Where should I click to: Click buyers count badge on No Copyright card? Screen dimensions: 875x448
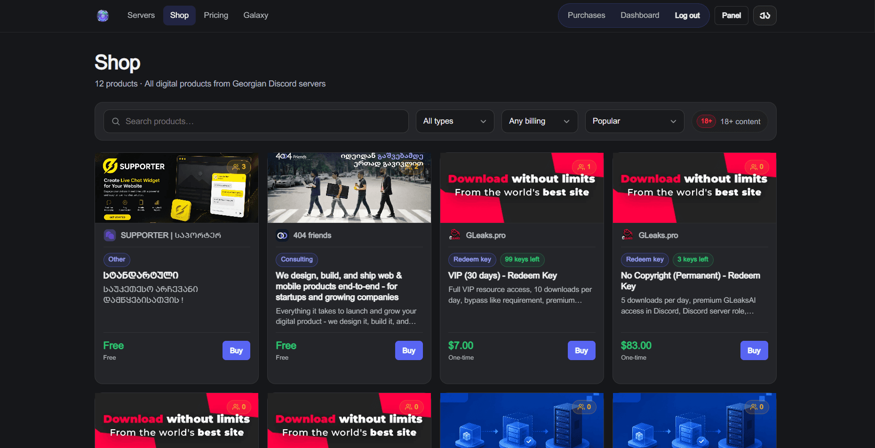757,167
